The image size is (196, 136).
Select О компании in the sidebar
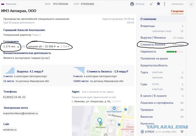click(x=162, y=19)
